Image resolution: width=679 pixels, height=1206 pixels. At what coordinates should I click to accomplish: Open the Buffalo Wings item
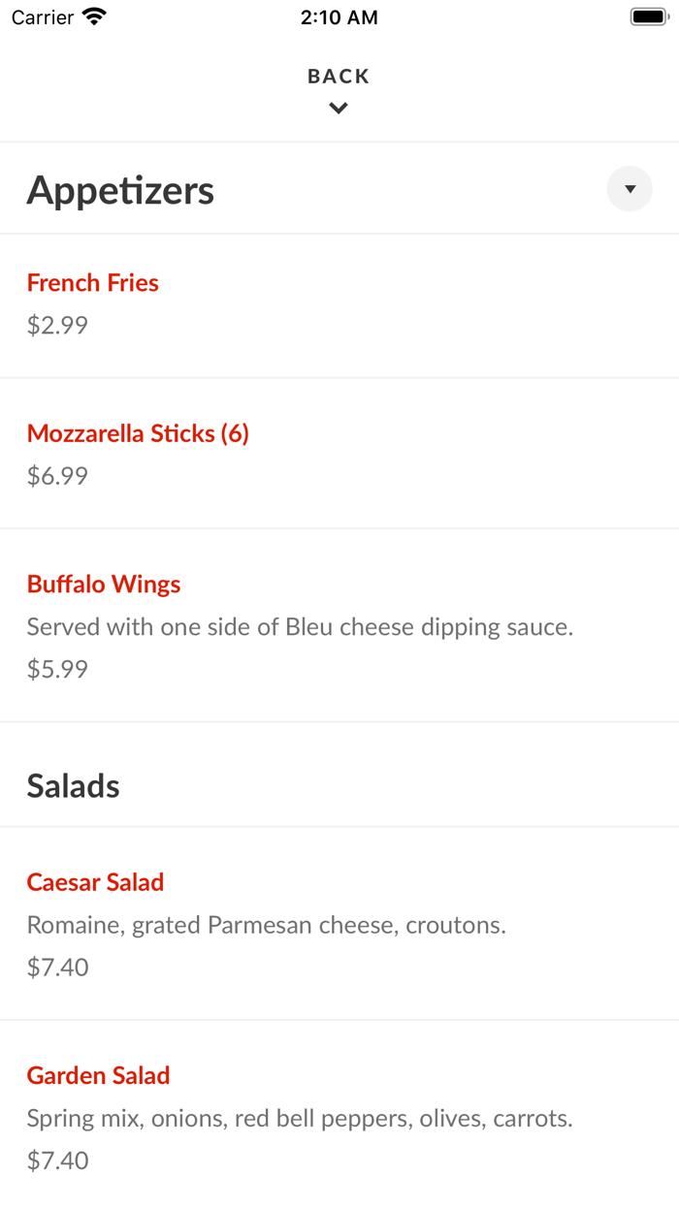[103, 584]
